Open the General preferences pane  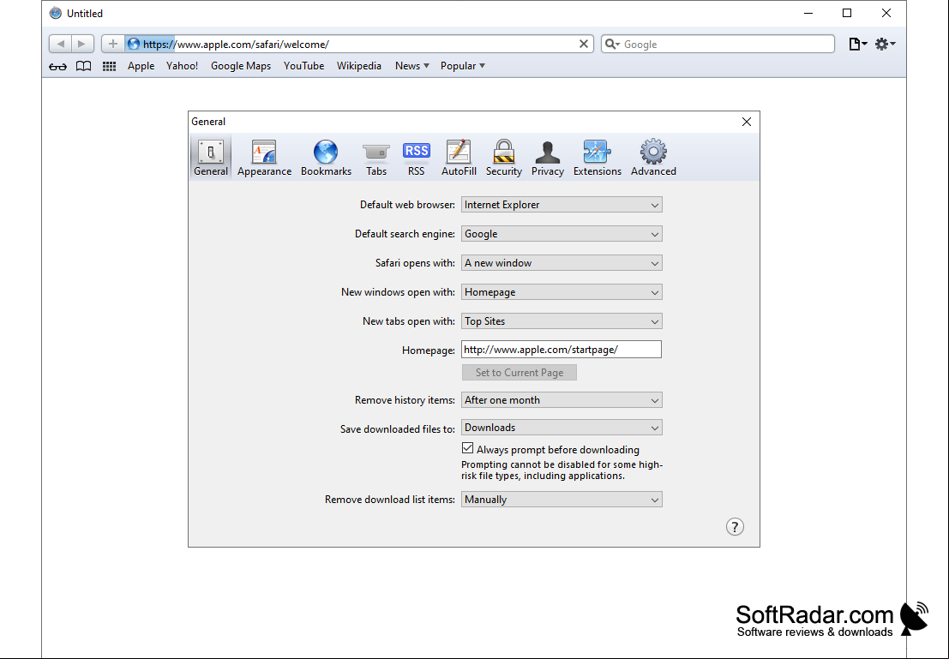pos(211,158)
